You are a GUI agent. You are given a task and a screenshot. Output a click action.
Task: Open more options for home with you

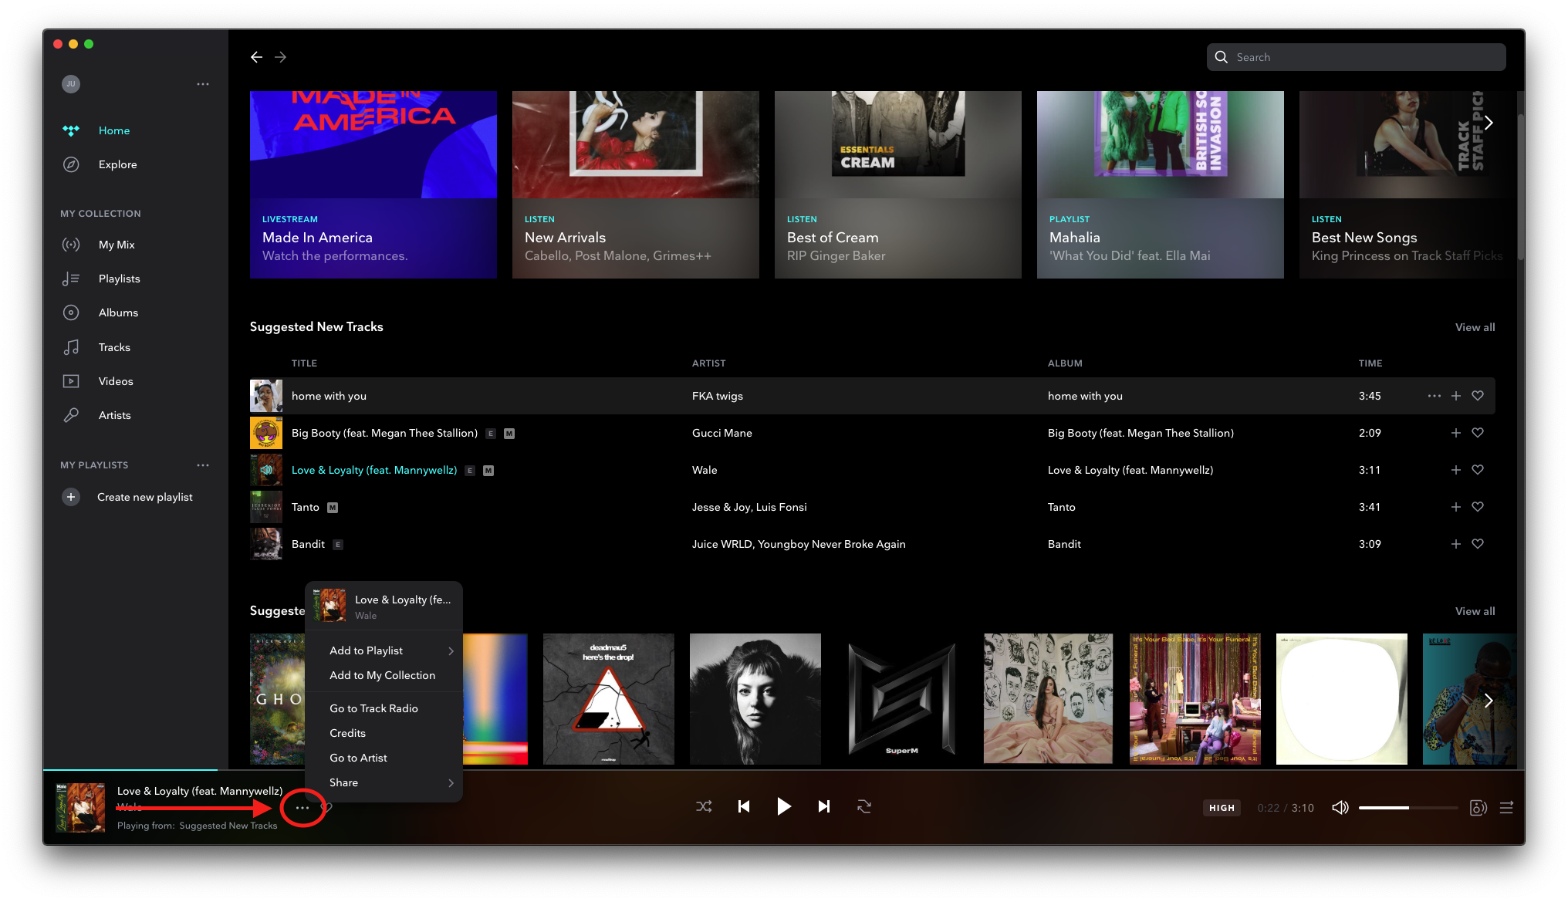[1434, 396]
